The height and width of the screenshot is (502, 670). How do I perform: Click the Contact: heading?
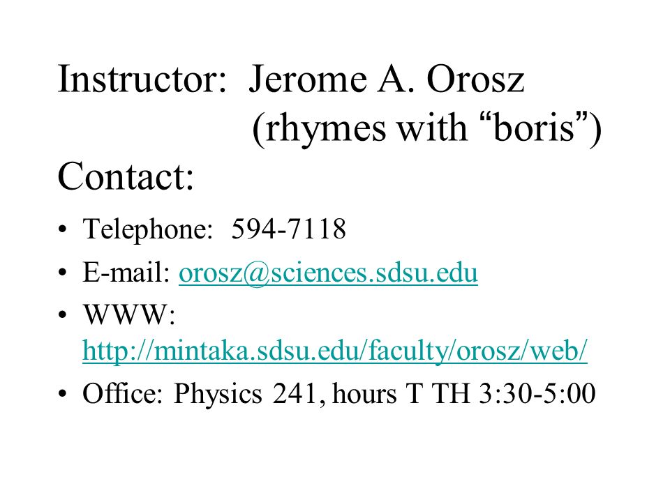pos(126,176)
